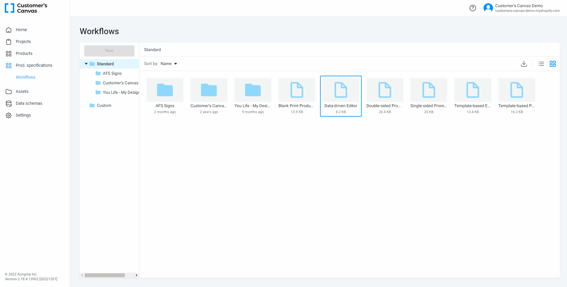Select the Double-sided Pro... file icon
The width and height of the screenshot is (567, 287).
tap(385, 90)
